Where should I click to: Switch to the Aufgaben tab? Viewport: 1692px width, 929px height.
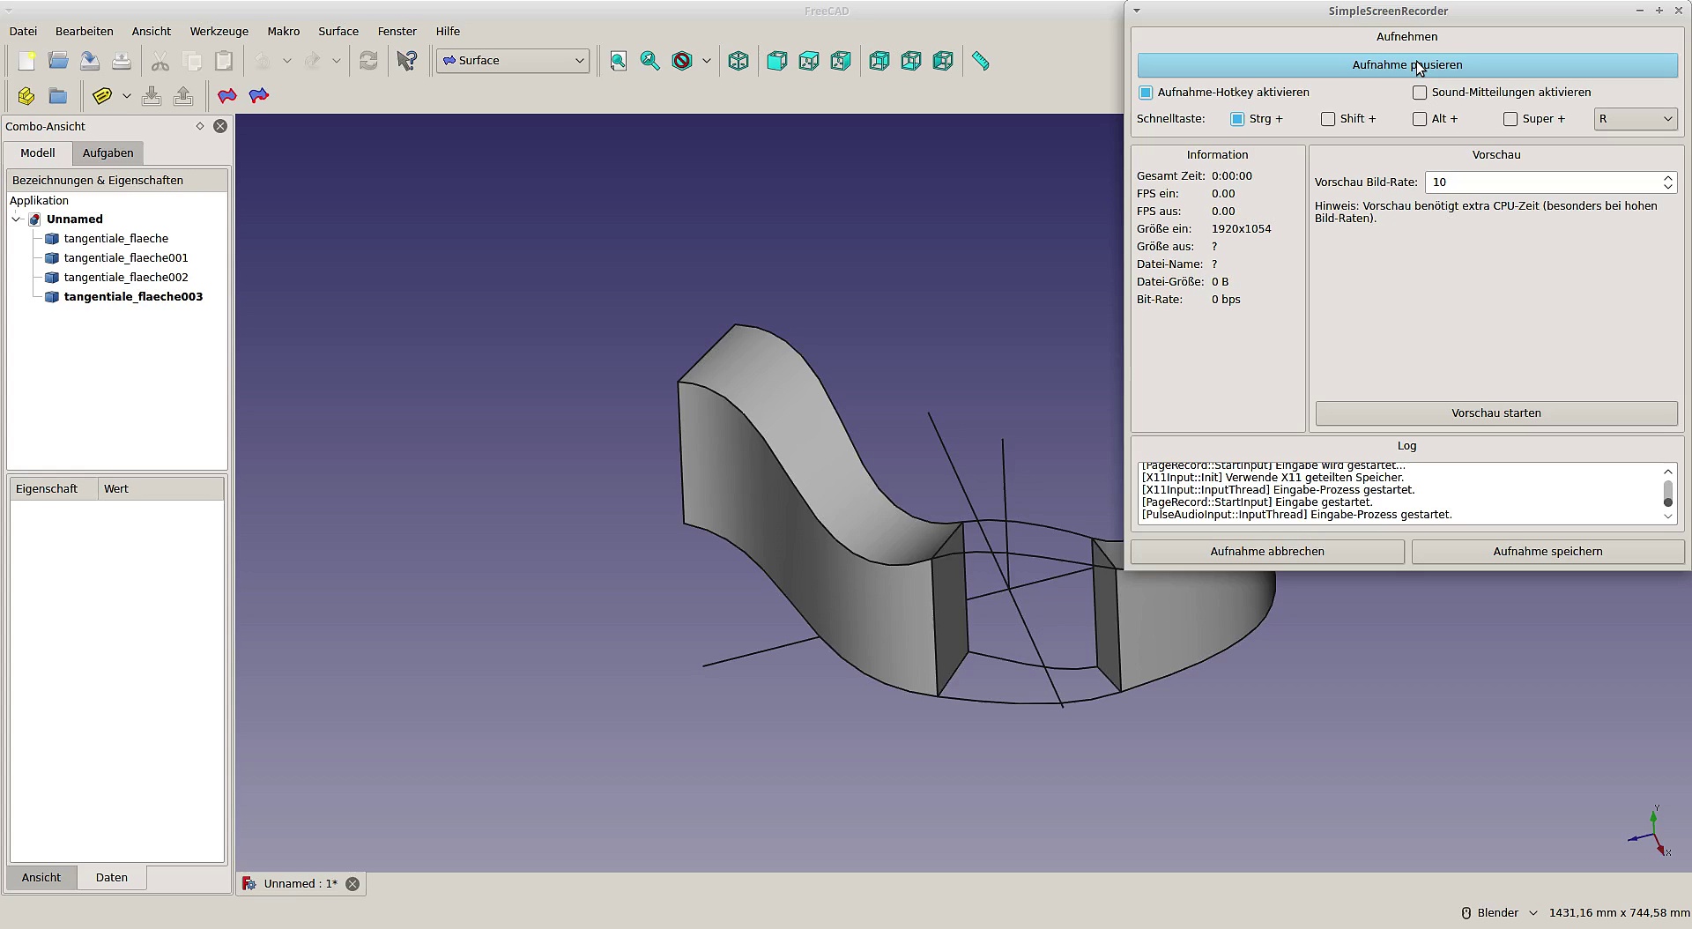(108, 153)
